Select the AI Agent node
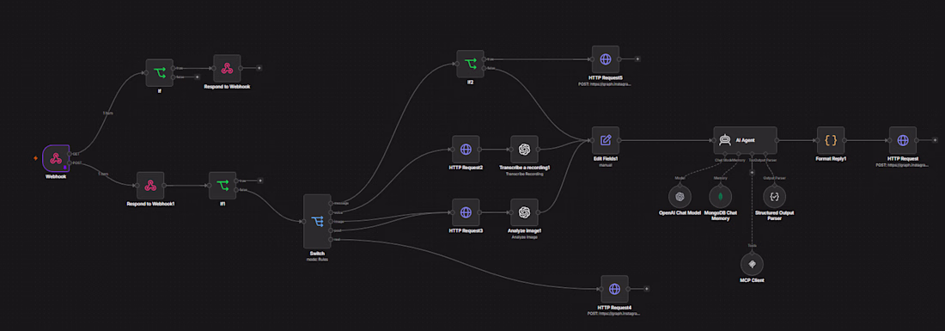The height and width of the screenshot is (331, 945). pyautogui.click(x=745, y=140)
